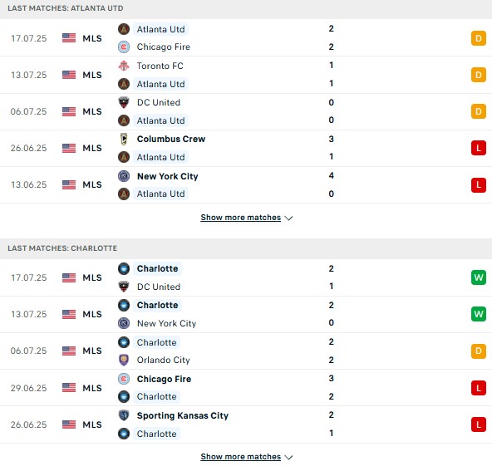This screenshot has width=492, height=471.
Task: Click the Chicago Fire logo under Atlanta matches
Action: [124, 47]
